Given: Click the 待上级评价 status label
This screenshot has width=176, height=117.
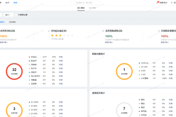Looking at the screenshot, I should (35, 76).
